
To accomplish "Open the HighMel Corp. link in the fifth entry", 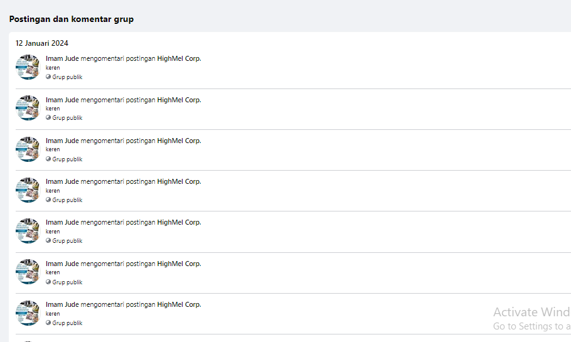I will (x=179, y=222).
